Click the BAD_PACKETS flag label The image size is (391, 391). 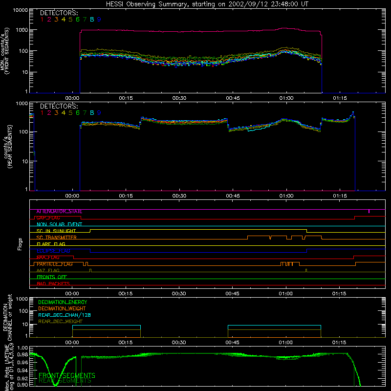53,283
